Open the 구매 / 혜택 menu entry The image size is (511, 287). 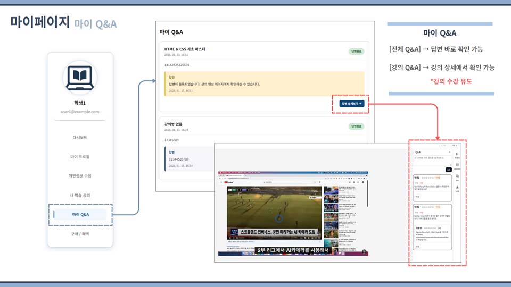80,234
